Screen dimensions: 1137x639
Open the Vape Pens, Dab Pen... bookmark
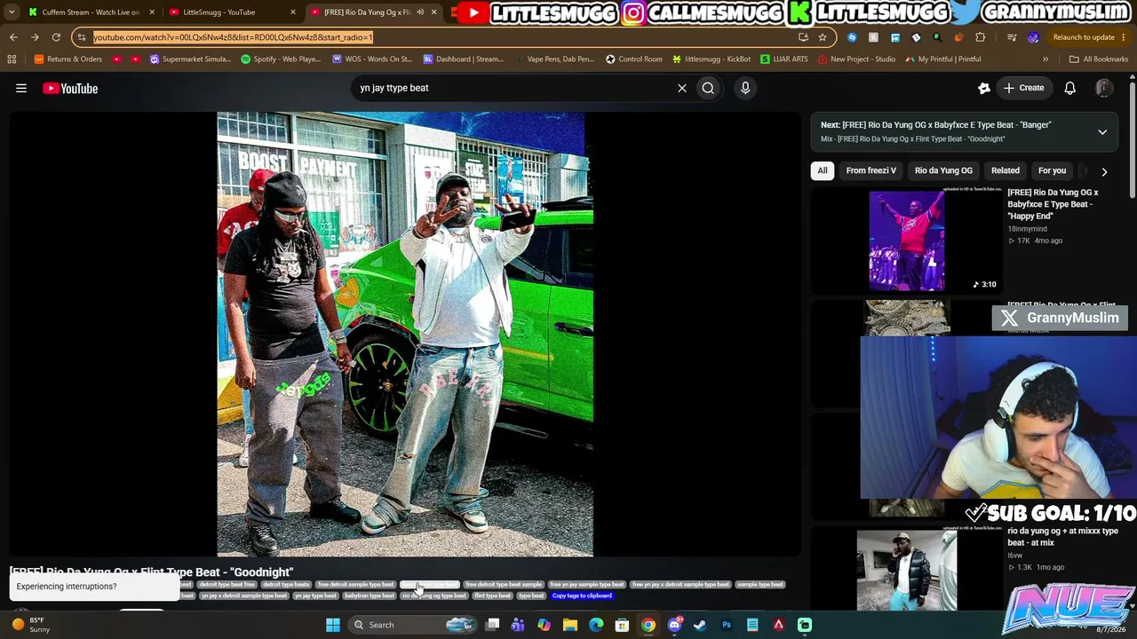[554, 59]
